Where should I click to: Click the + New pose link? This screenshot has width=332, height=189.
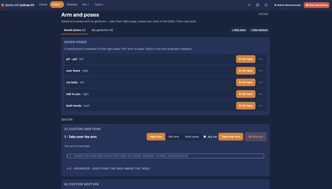click(x=239, y=30)
